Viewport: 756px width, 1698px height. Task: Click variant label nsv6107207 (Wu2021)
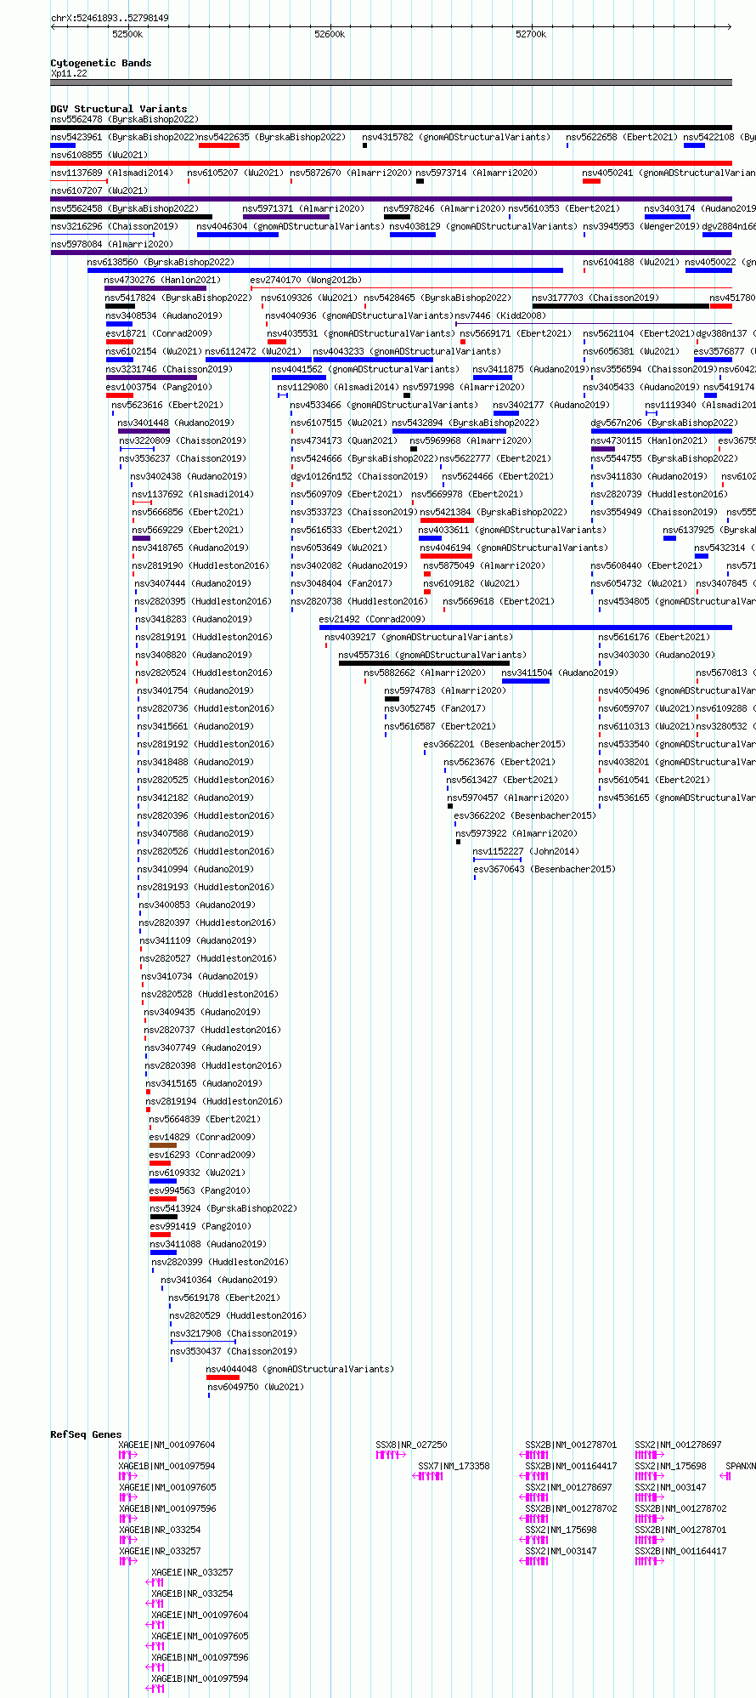pyautogui.click(x=99, y=190)
